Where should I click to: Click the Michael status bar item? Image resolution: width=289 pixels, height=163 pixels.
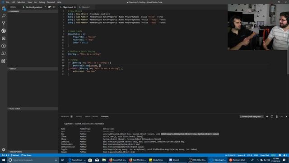click(x=15, y=155)
